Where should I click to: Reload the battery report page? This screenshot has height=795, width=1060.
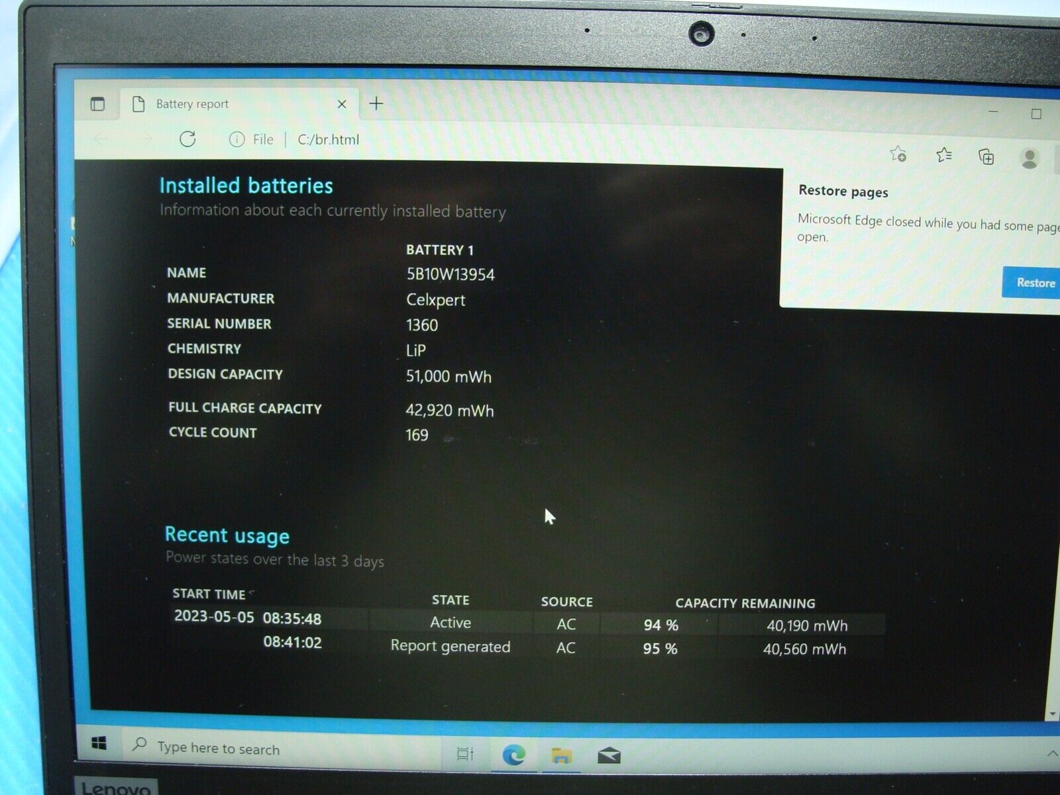point(187,139)
